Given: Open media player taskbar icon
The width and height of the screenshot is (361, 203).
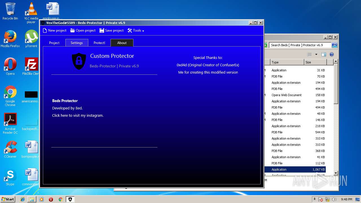Looking at the screenshot, I should pos(41,199).
